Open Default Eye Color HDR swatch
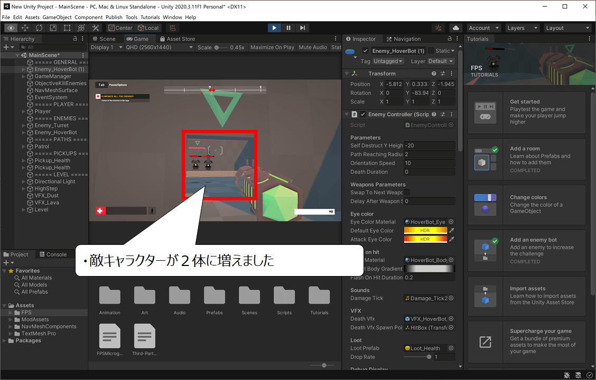Viewport: 596px width, 380px height. click(425, 231)
